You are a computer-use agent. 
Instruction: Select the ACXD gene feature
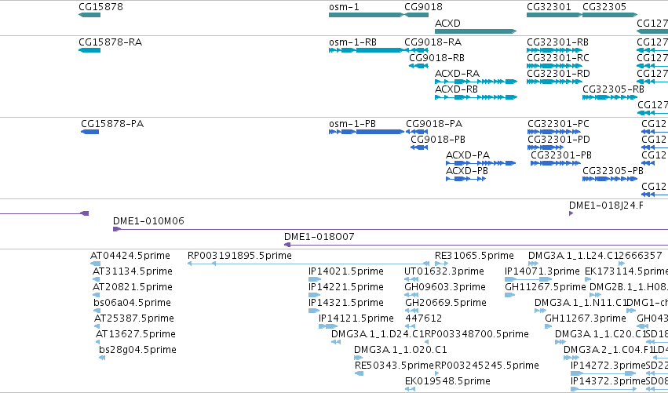[476, 31]
